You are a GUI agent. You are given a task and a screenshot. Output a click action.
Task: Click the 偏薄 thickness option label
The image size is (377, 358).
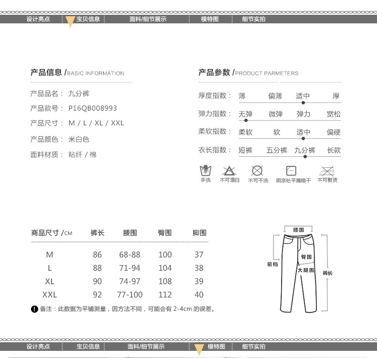[x=275, y=96]
